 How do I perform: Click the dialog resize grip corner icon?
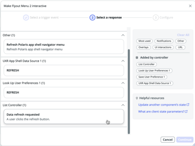pyautogui.click(x=193, y=144)
